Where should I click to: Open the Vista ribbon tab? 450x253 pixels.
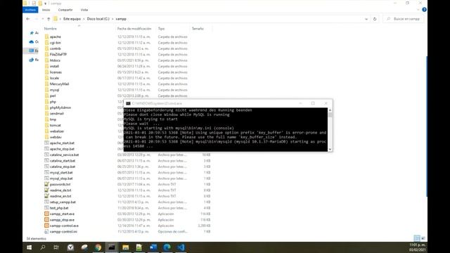coord(84,10)
